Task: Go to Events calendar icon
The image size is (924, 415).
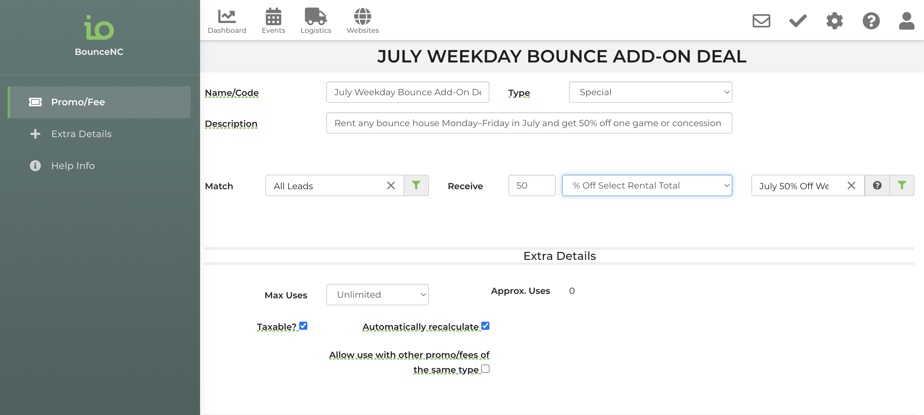Action: (x=273, y=16)
